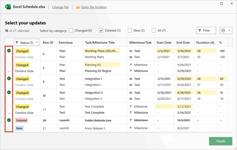
Task: Open the gear settings dropdown
Action: (226, 31)
